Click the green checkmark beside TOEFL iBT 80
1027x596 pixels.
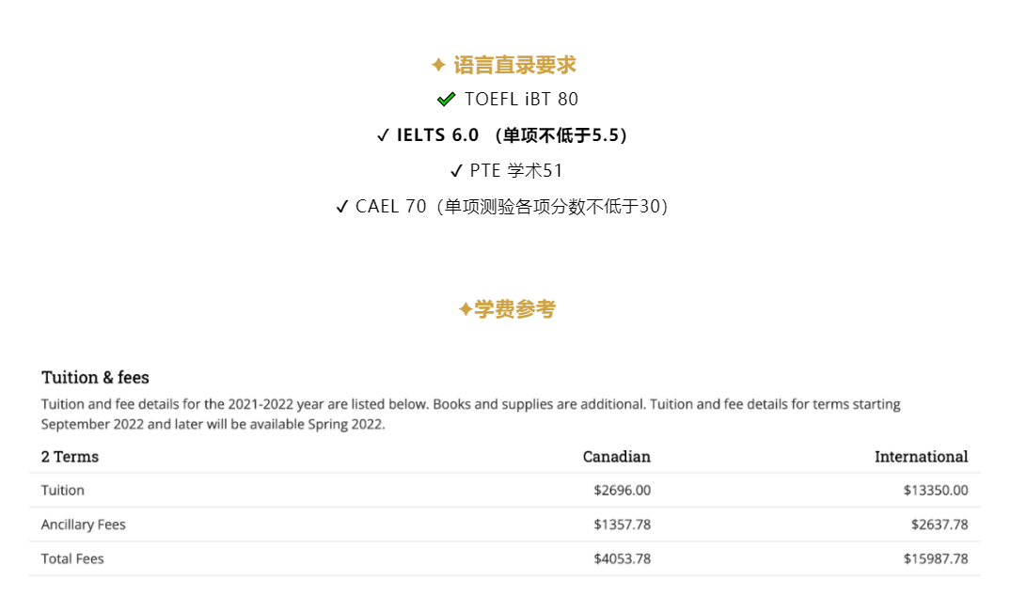(x=446, y=100)
